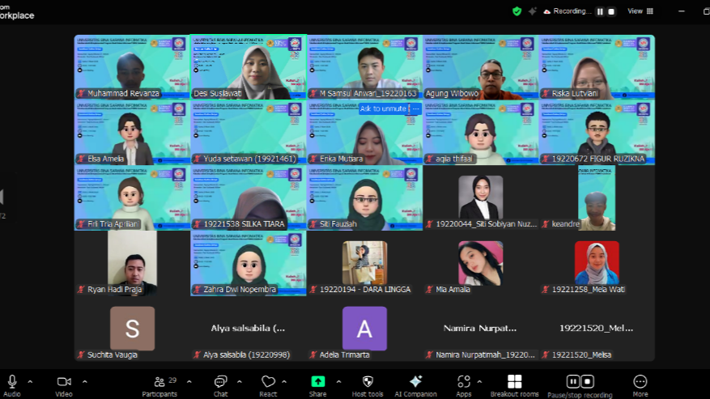Image resolution: width=710 pixels, height=399 pixels.
Task: Toggle the microphone Audio button
Action: tap(12, 382)
